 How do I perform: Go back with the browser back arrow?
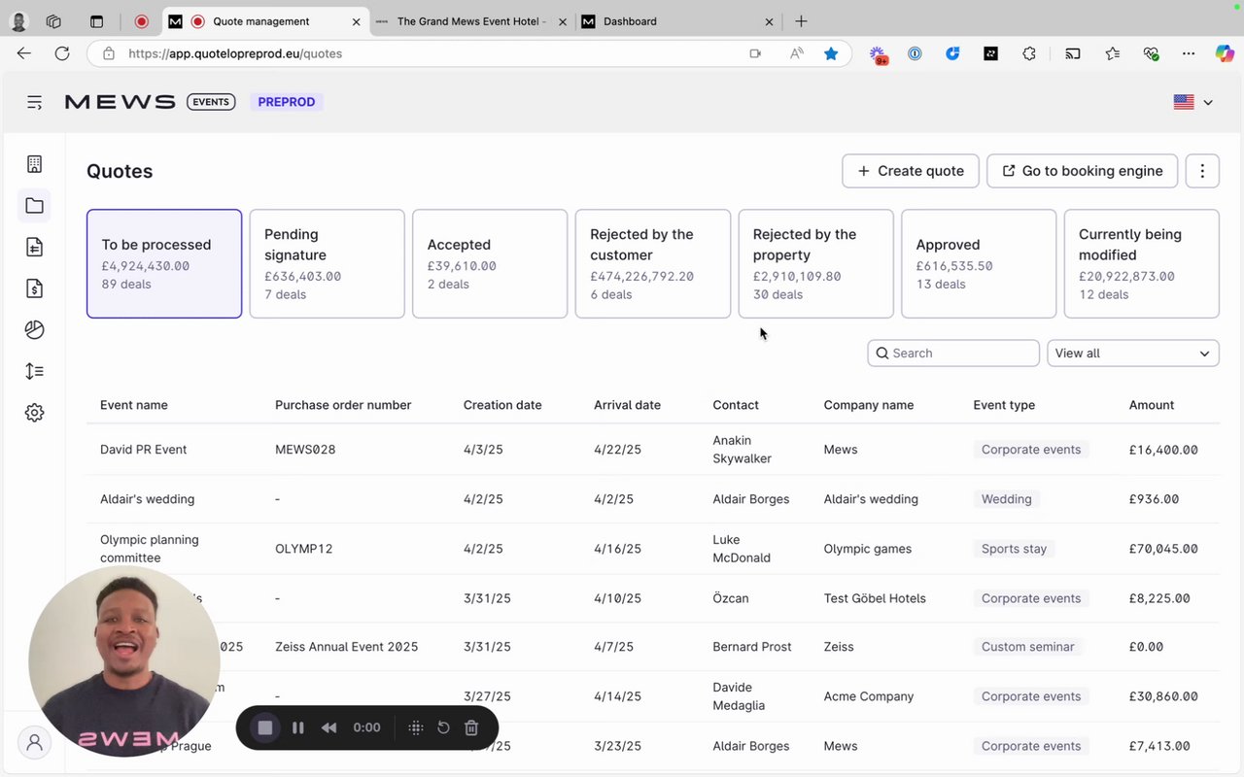pos(24,53)
